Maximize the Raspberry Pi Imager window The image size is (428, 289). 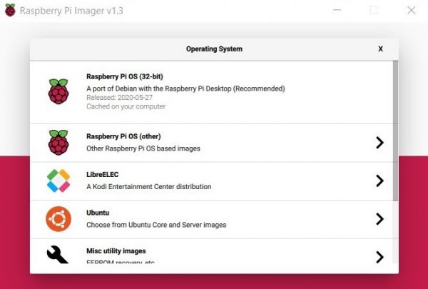374,11
